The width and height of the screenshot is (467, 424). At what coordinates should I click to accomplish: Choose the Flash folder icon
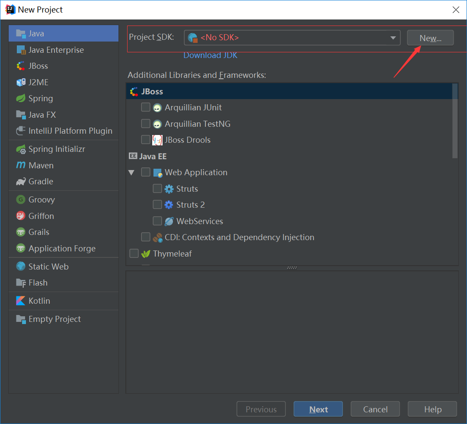pyautogui.click(x=21, y=283)
